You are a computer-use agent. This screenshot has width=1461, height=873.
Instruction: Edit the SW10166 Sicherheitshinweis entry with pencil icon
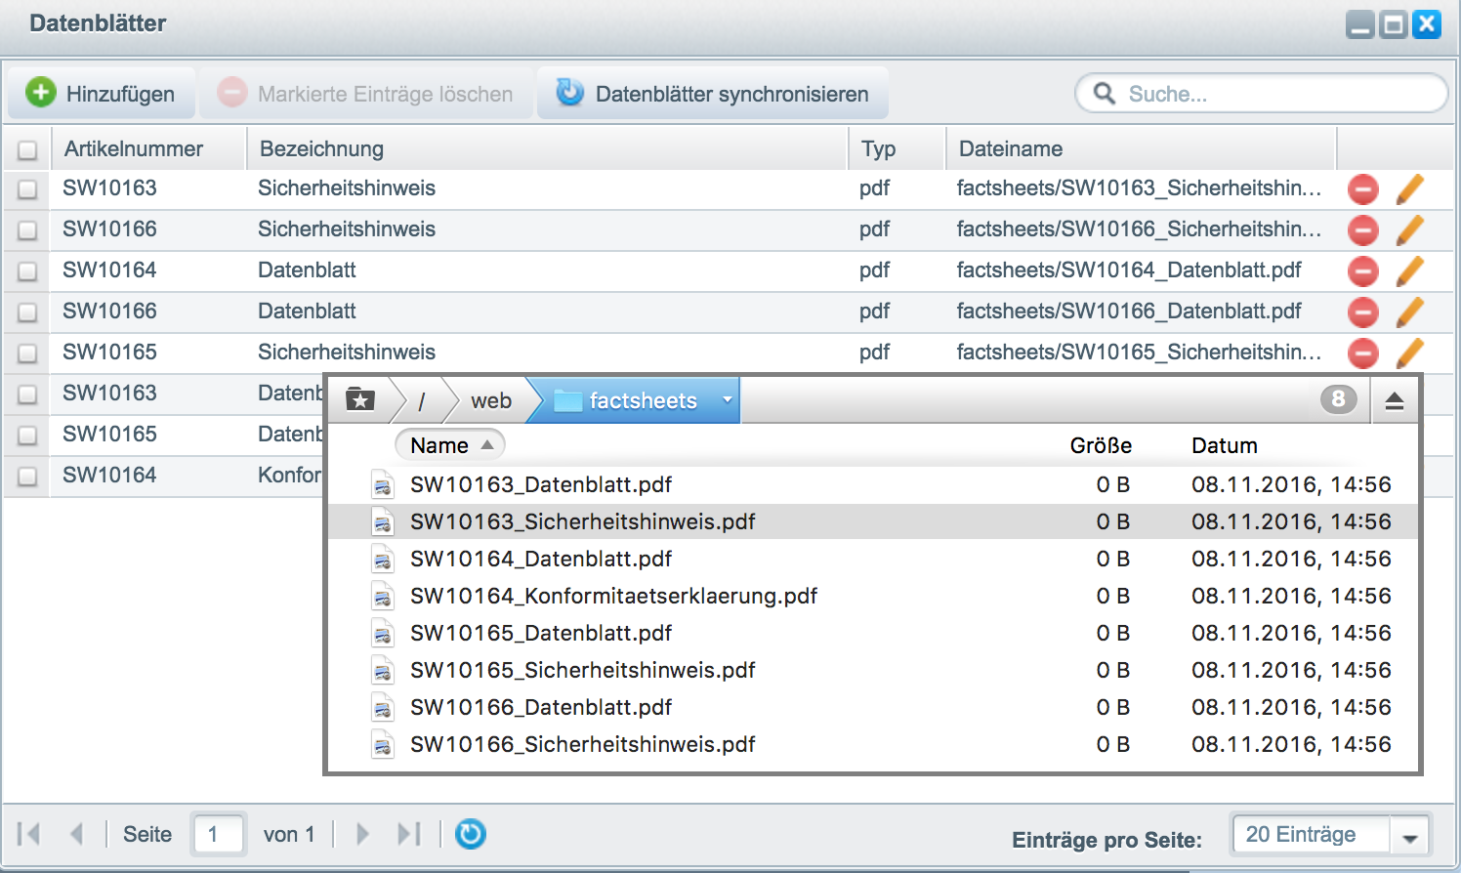[1409, 229]
